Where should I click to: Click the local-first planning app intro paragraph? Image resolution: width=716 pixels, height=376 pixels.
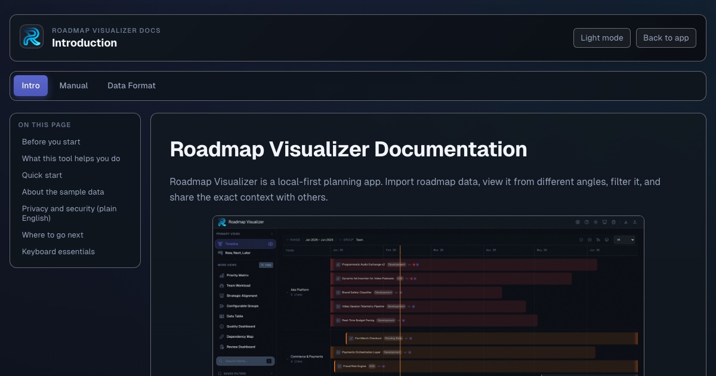415,189
